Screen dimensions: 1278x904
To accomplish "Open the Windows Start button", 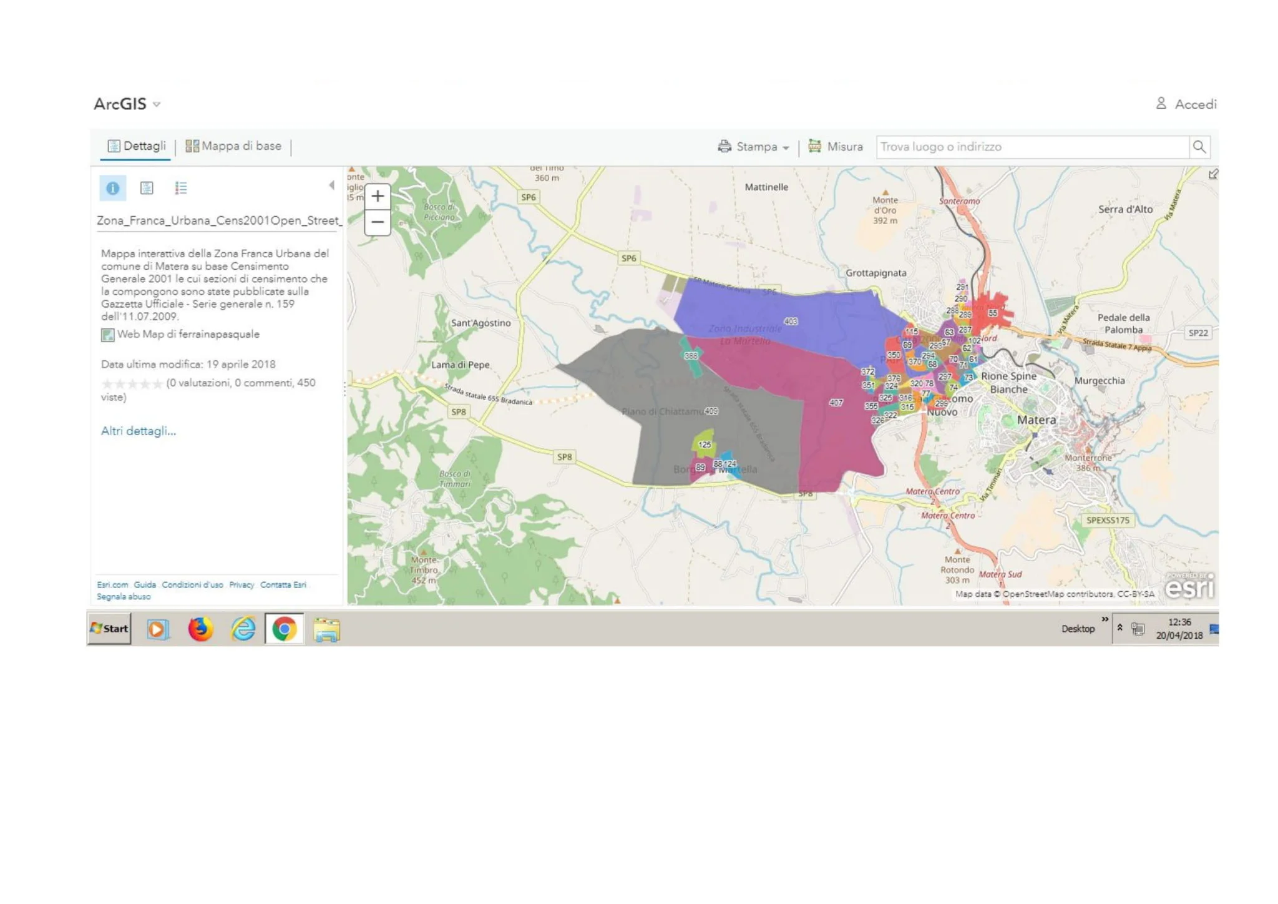I will pos(109,628).
